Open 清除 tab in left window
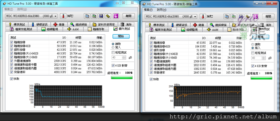This screenshot has height=121, width=280. tap(126, 25)
